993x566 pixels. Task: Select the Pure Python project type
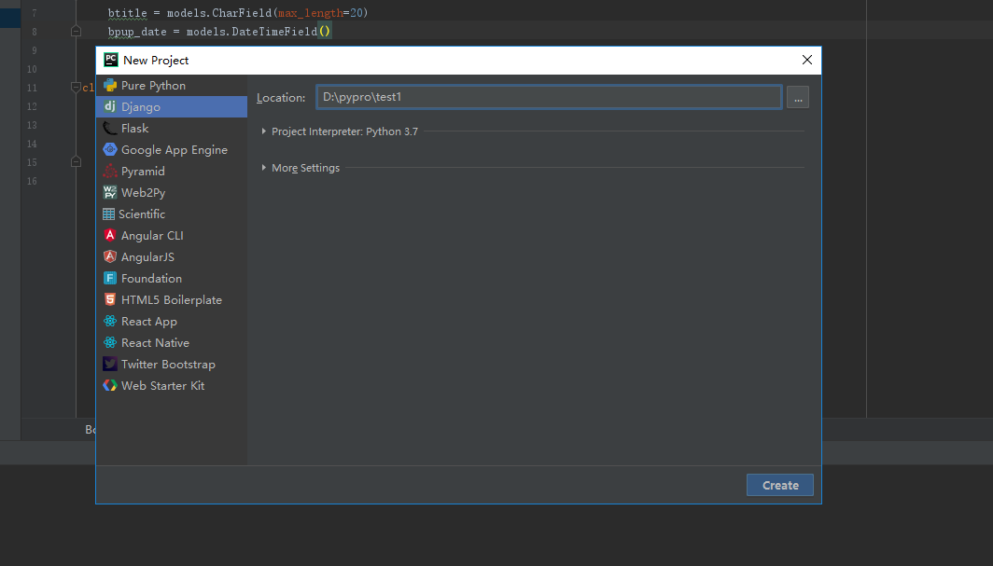172,86
